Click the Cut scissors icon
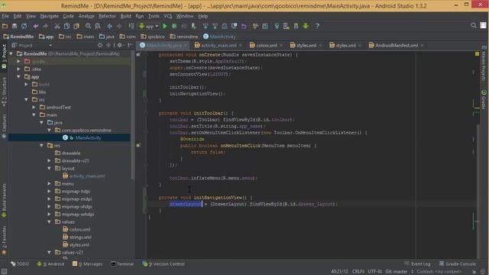 click(57, 26)
